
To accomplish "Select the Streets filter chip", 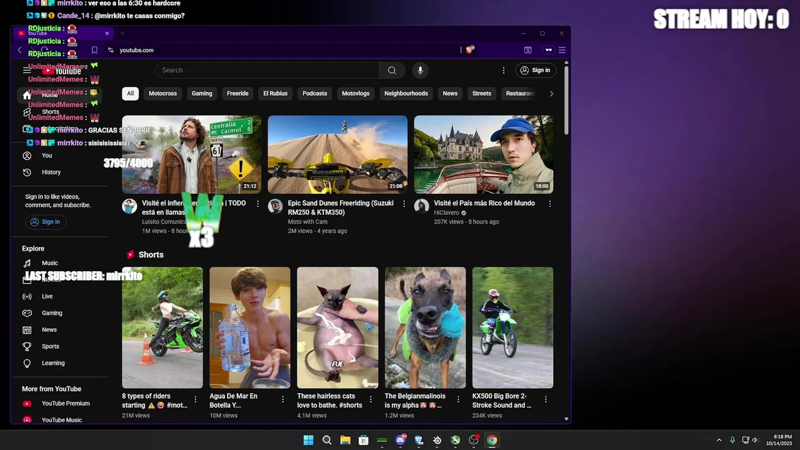I will pyautogui.click(x=481, y=93).
